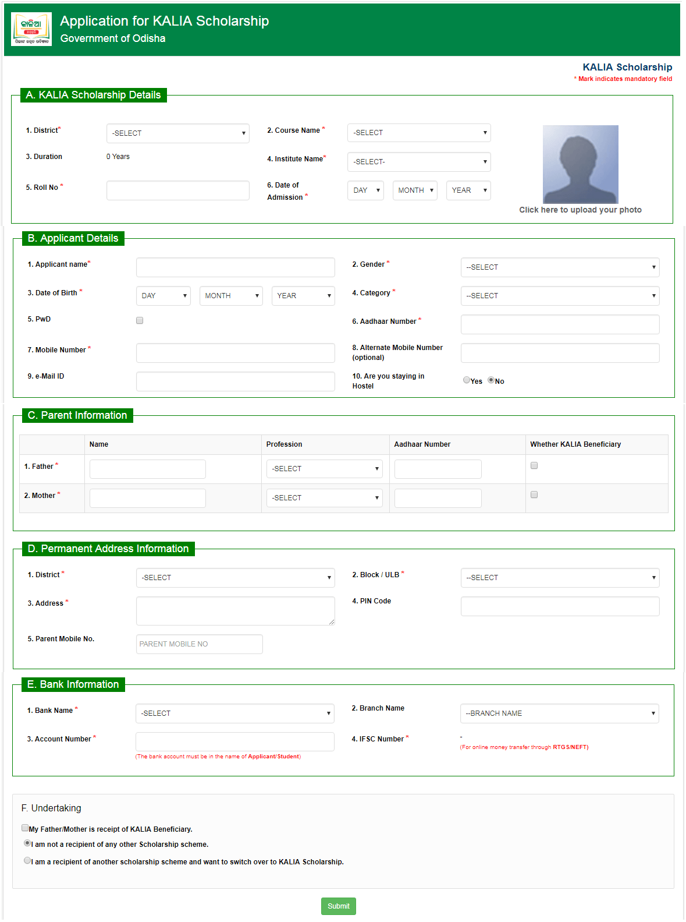Image resolution: width=686 pixels, height=922 pixels.
Task: Click 'Click here to upload your photo' text
Action: click(x=580, y=210)
